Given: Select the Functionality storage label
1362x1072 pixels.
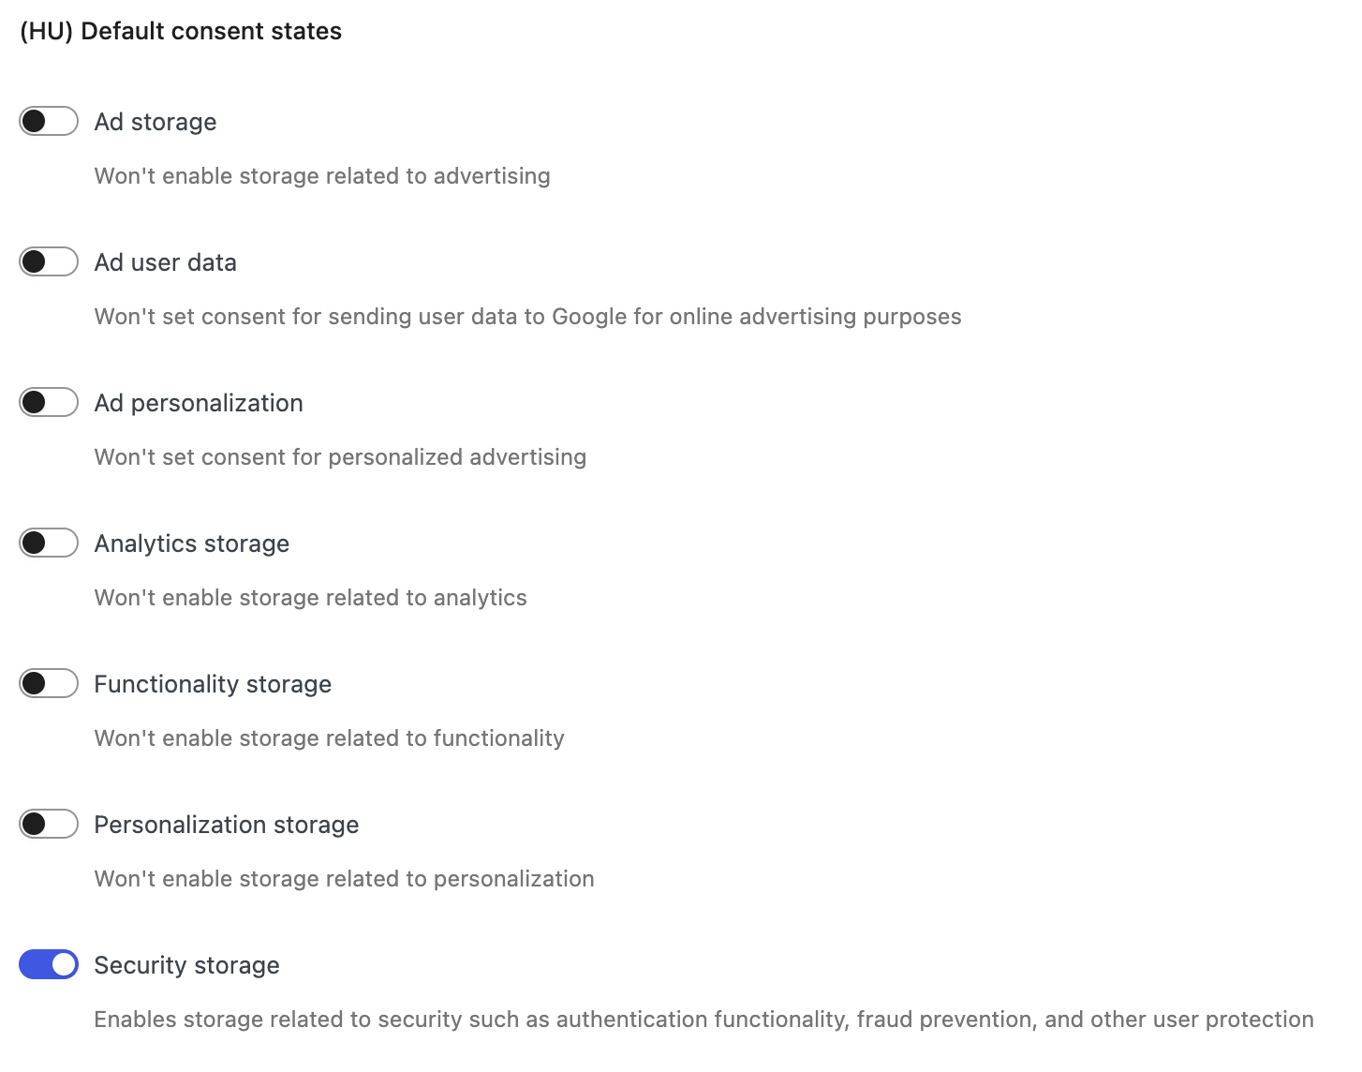Looking at the screenshot, I should 213,684.
